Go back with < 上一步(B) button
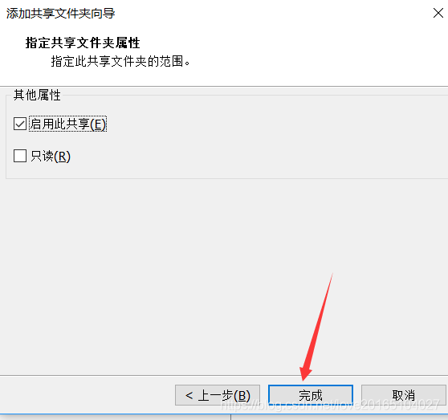This screenshot has width=448, height=420. tap(218, 395)
